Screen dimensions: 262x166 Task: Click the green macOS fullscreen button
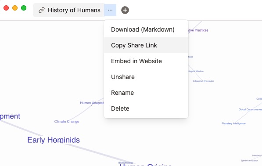pos(24,8)
